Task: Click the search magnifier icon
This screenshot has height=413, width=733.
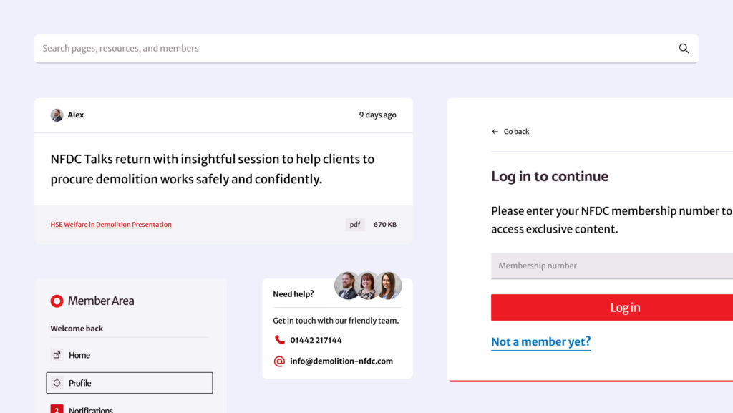Action: coord(684,48)
